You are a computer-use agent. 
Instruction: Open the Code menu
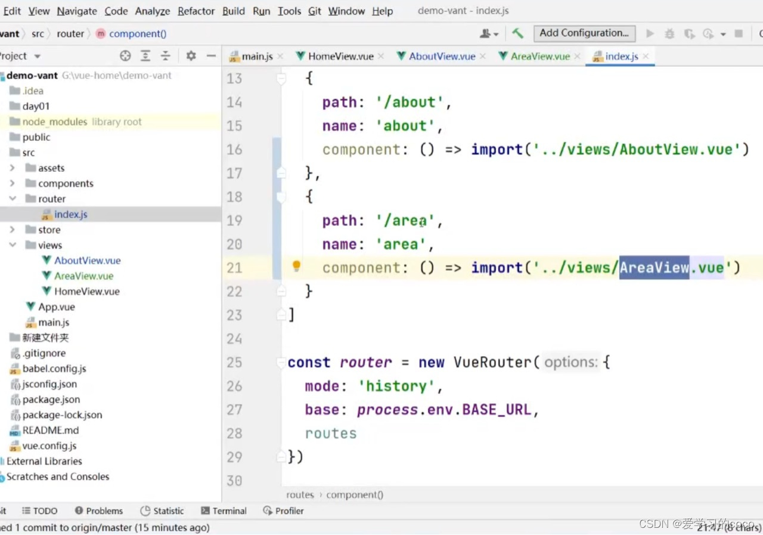(116, 11)
